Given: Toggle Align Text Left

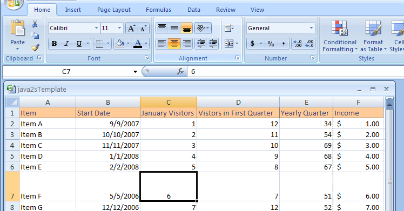Looking at the screenshot, I should pos(162,44).
